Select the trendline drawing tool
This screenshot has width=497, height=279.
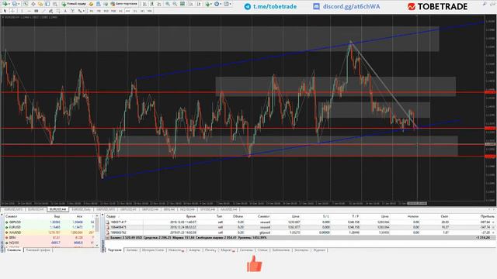(44, 11)
